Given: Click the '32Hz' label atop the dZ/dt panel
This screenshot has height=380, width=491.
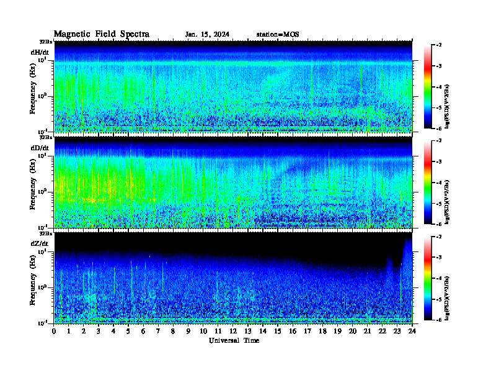Looking at the screenshot, I should tap(46, 233).
